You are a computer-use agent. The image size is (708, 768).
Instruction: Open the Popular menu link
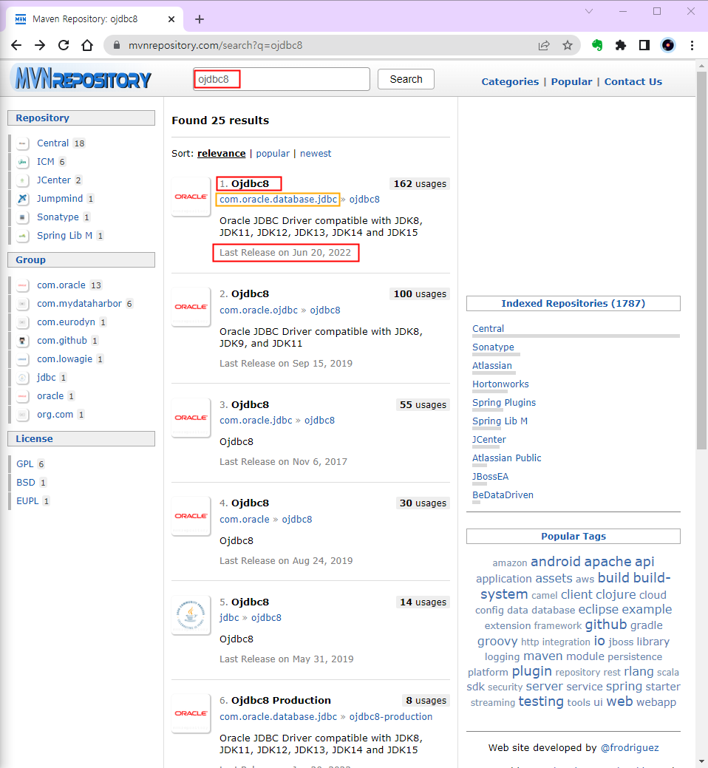click(571, 82)
